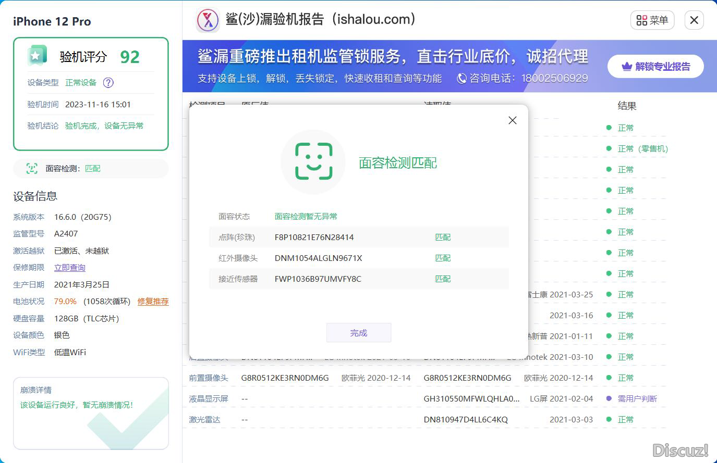Click the 立即查询 warranty link

coord(69,268)
